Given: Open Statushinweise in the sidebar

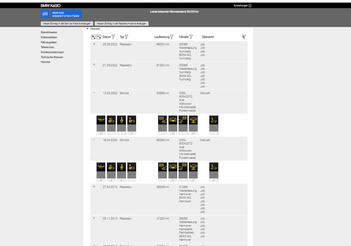Looking at the screenshot, I should tap(49, 32).
